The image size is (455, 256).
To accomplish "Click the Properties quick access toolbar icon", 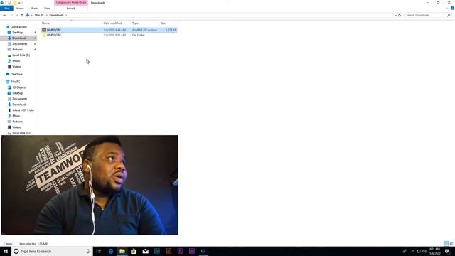I will [x=9, y=3].
